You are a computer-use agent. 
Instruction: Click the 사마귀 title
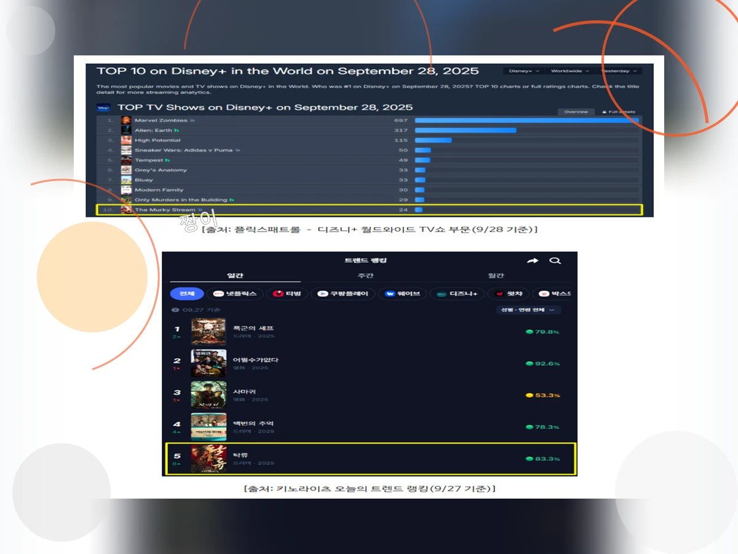(244, 391)
